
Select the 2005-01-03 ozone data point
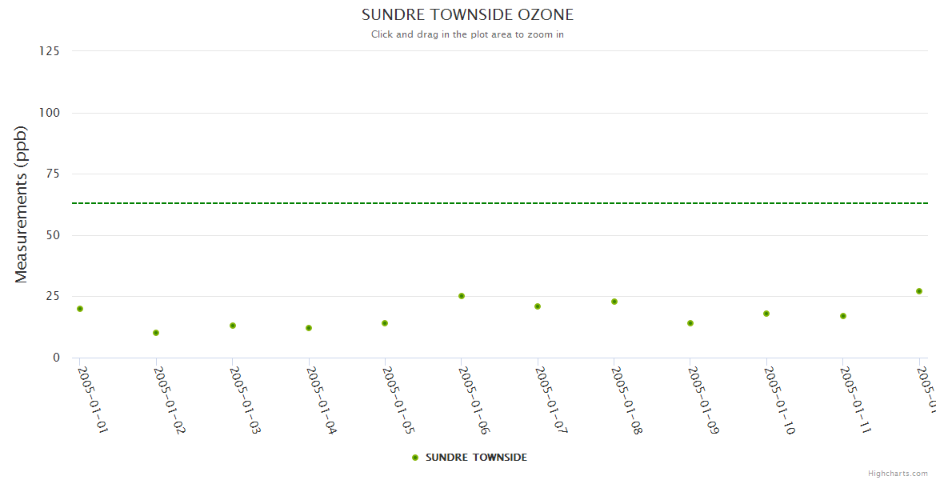233,326
